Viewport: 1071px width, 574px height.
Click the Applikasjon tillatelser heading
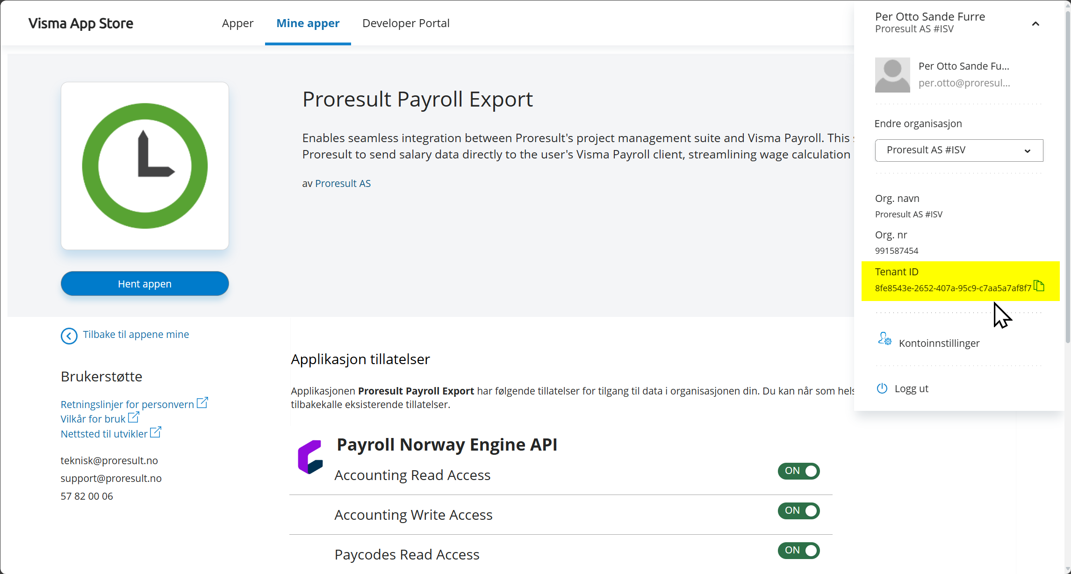pos(360,359)
